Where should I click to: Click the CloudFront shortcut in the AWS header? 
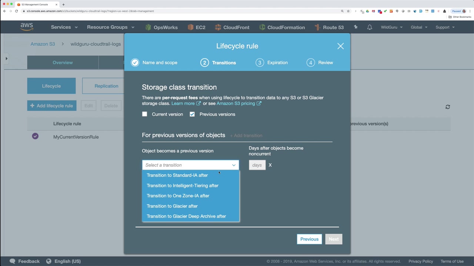click(x=232, y=27)
